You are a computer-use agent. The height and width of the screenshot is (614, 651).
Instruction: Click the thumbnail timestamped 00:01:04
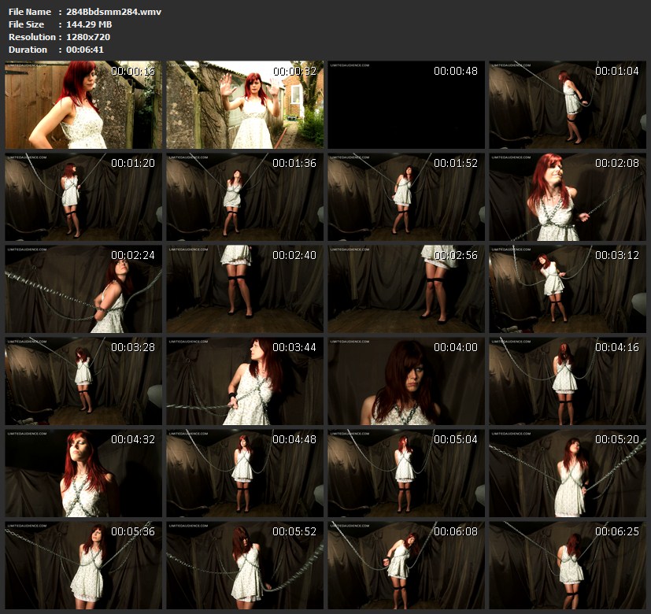(x=568, y=105)
